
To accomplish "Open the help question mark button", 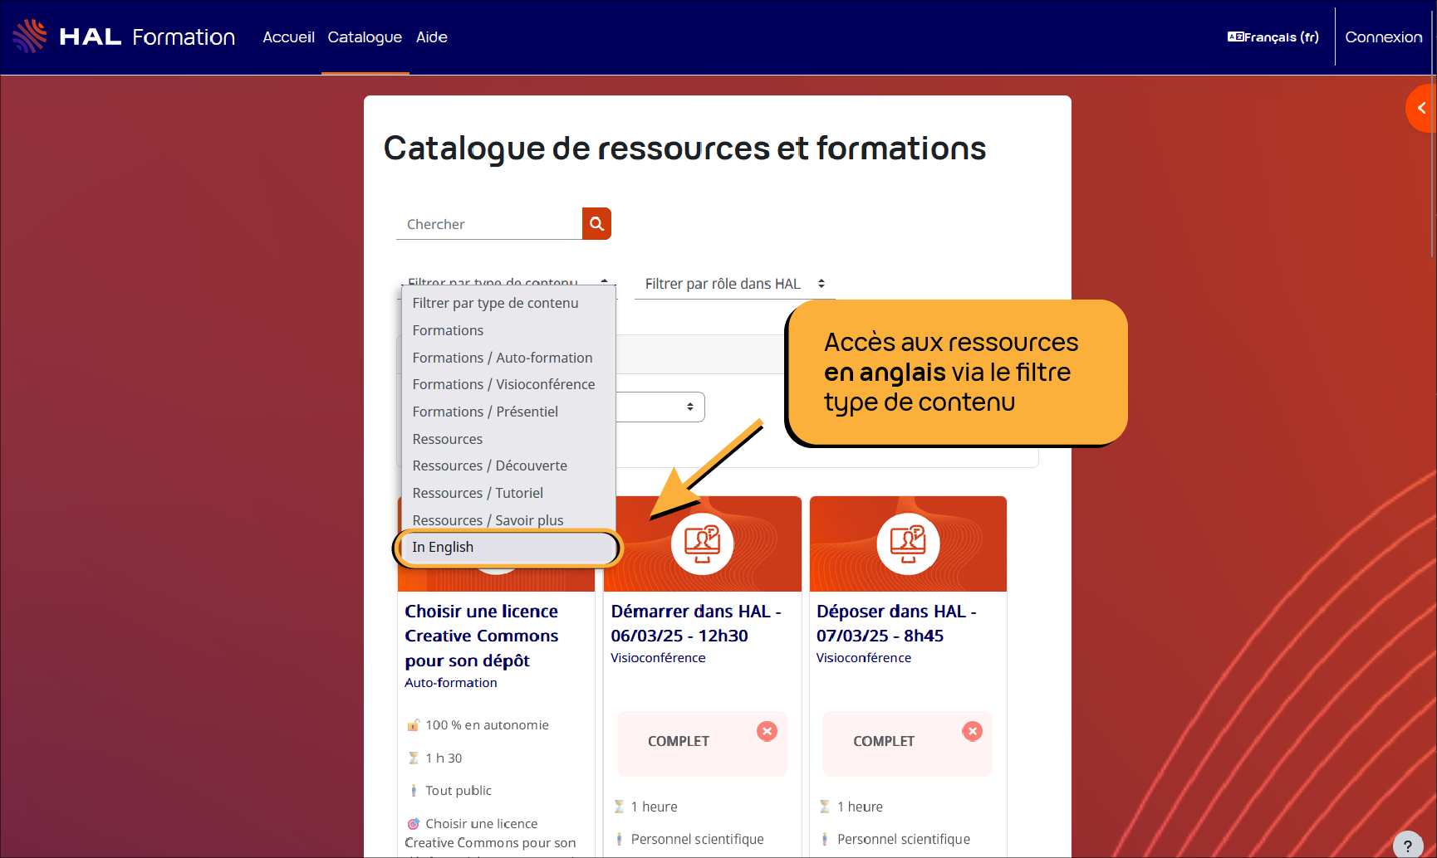I will 1408,846.
